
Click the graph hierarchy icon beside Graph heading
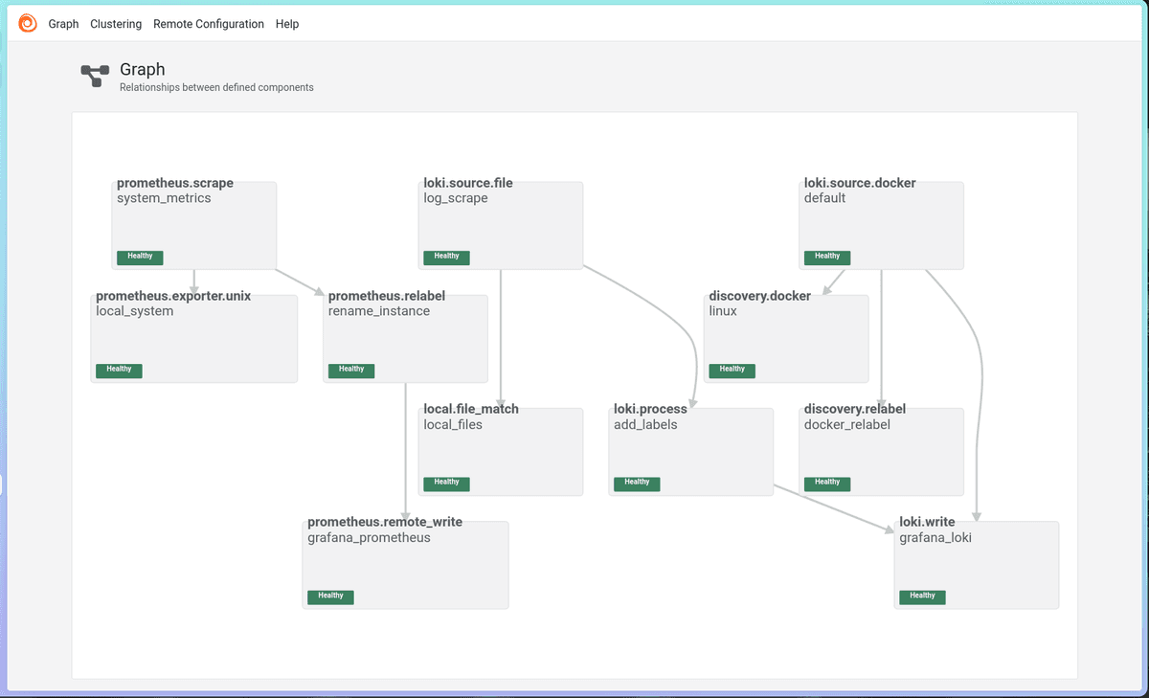point(95,77)
